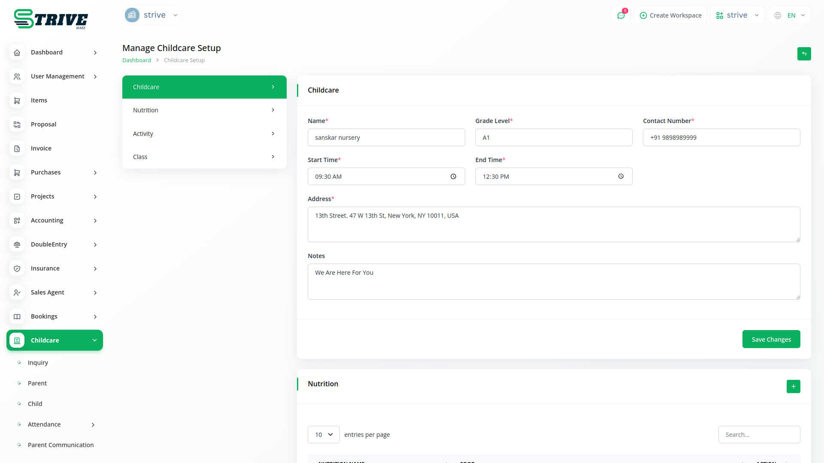Screen dimensions: 824x463
Task: Click the Grade Level input field
Action: point(554,138)
